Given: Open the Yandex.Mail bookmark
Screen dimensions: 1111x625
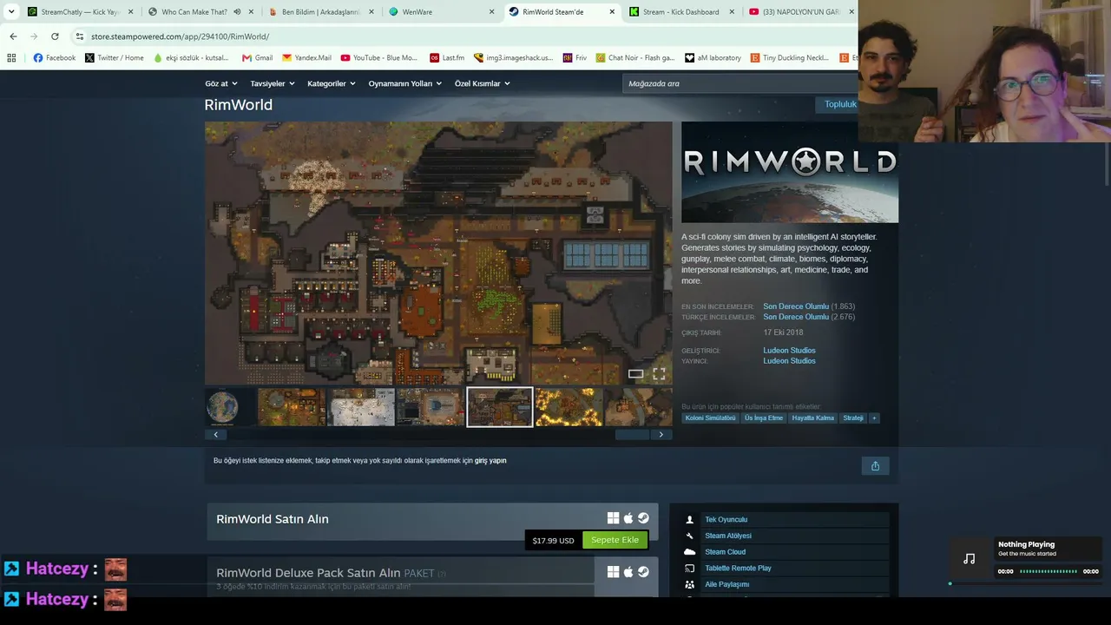Looking at the screenshot, I should click(306, 58).
